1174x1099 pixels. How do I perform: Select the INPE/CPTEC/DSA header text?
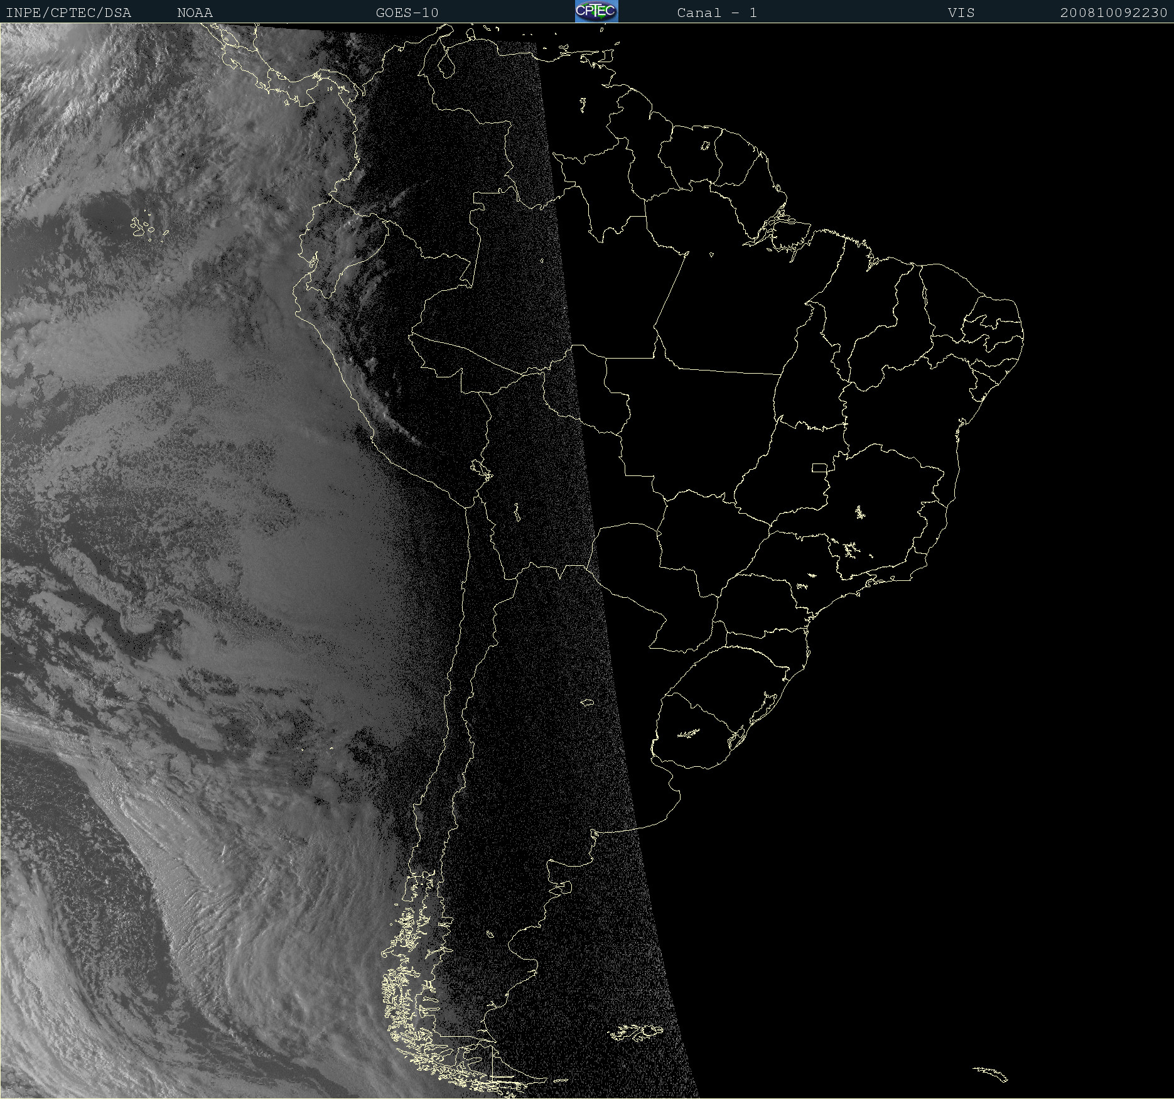[x=68, y=13]
